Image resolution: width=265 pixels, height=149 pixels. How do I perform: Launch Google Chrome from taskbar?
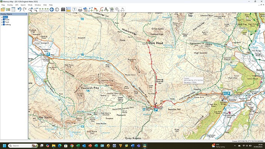click(x=72, y=146)
